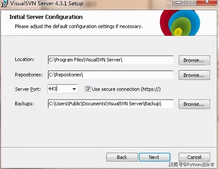This screenshot has width=219, height=169.
Task: Click the Location path input field
Action: (111, 60)
